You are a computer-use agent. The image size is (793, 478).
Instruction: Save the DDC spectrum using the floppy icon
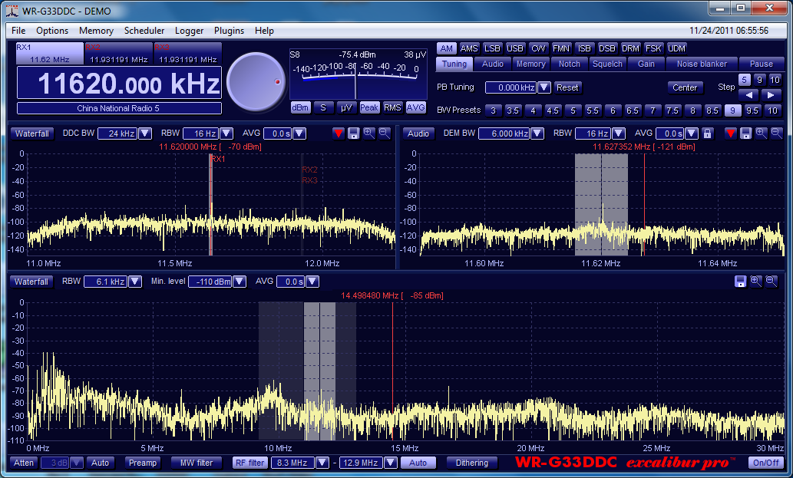[354, 134]
